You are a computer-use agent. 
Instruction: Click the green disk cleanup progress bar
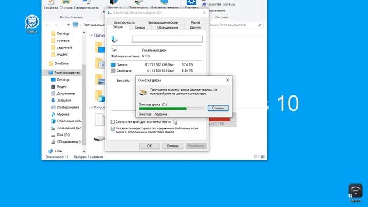(171, 109)
